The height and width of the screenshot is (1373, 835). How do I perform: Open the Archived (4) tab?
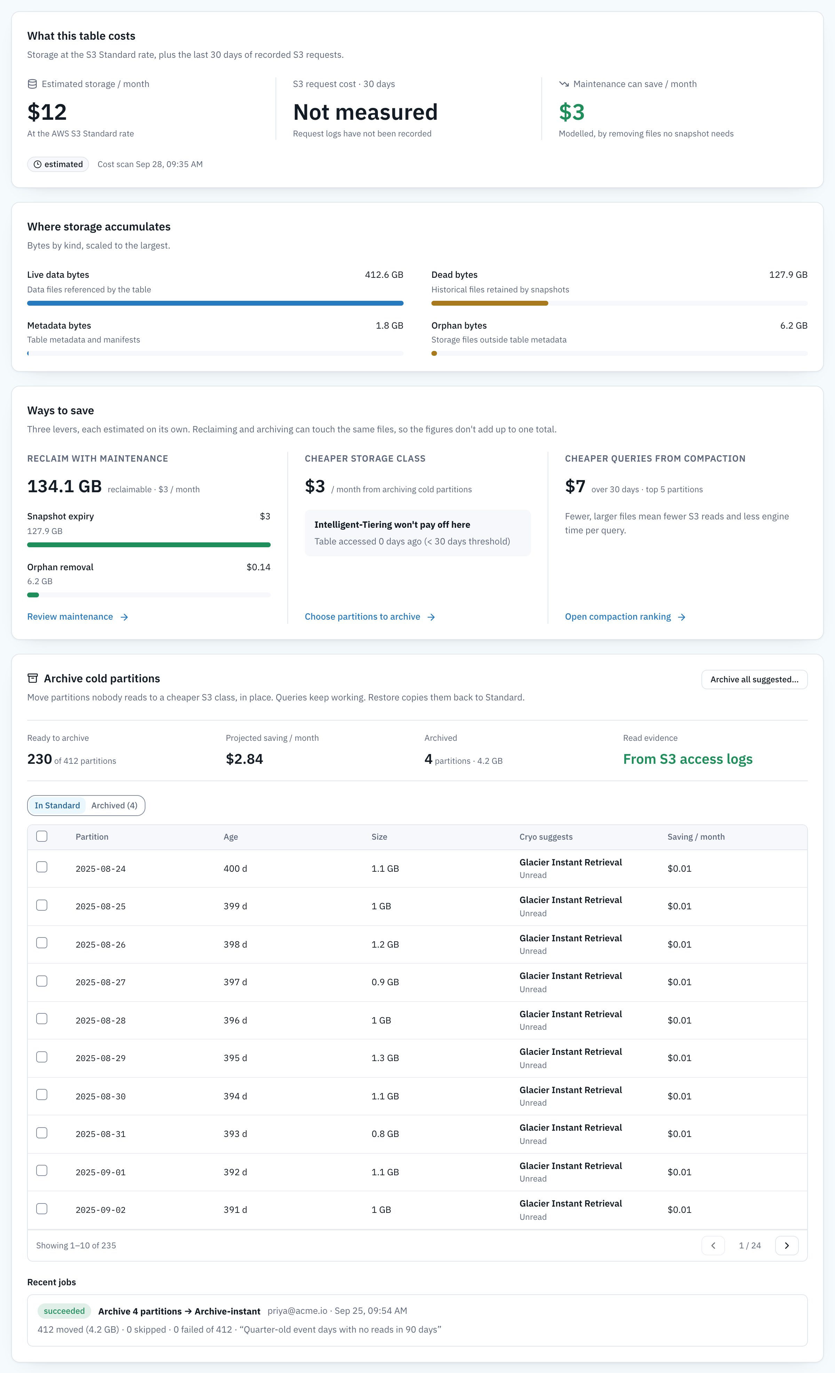(114, 805)
